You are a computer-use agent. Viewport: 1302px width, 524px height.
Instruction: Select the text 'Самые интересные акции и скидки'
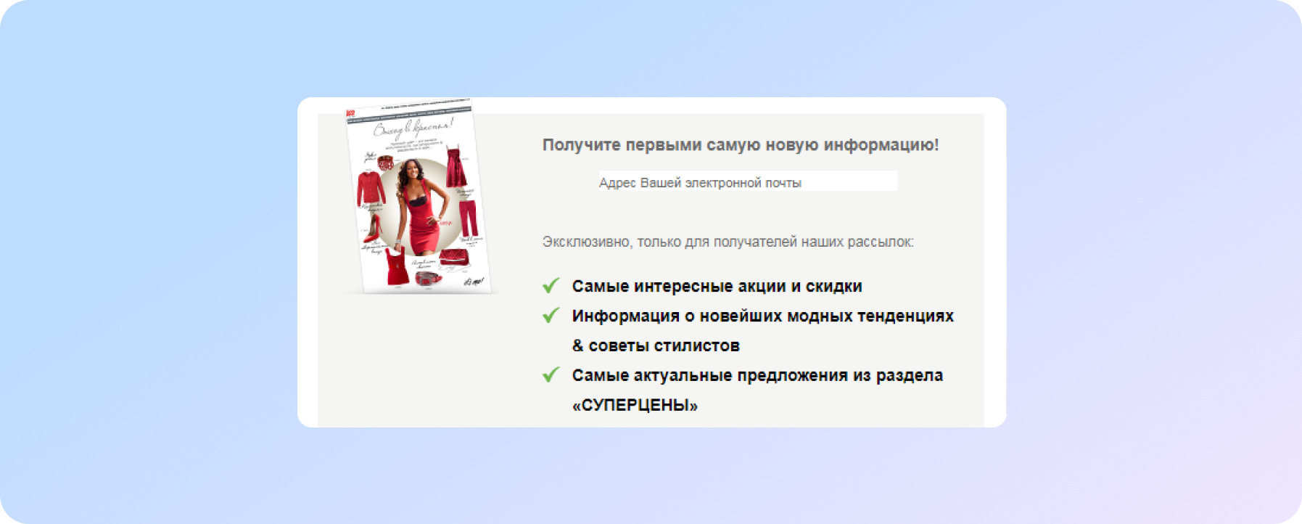coord(717,286)
